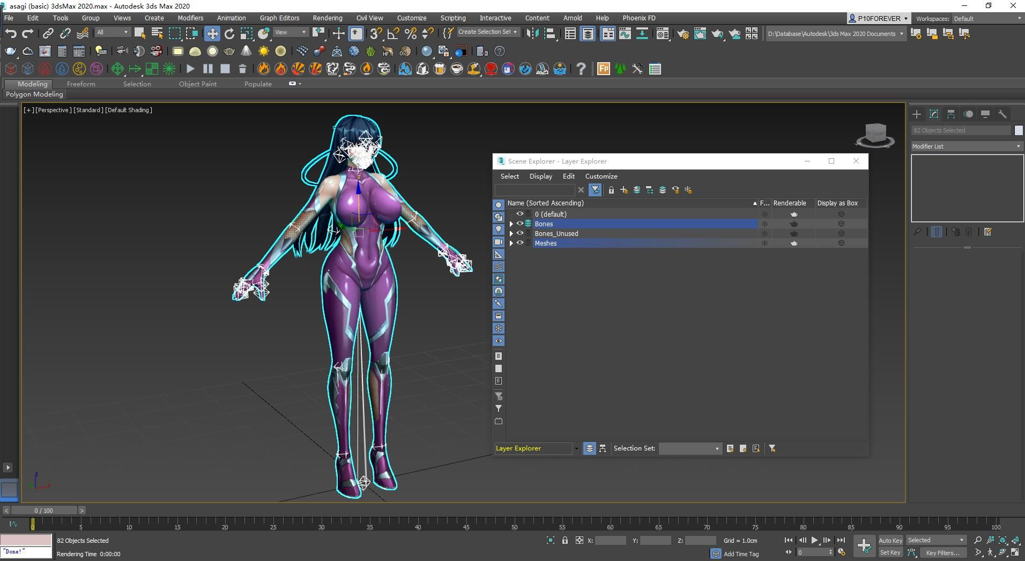Open the Utilities wrench panel tab
Image resolution: width=1025 pixels, height=561 pixels.
pos(1002,114)
